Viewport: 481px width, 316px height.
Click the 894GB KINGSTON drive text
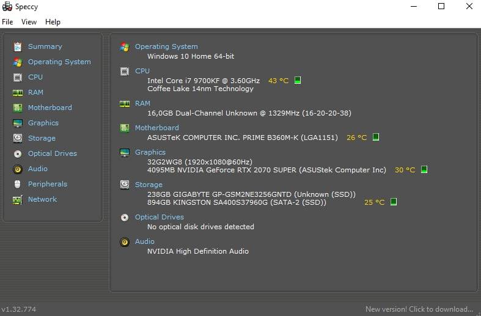pos(237,202)
